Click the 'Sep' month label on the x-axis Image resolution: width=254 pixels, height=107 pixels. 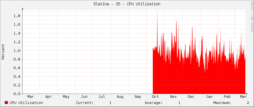[138, 97]
